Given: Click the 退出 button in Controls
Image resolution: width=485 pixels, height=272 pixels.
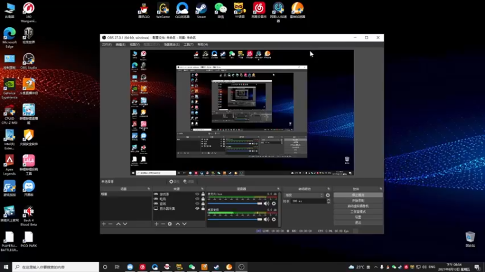Looking at the screenshot, I should 358,222.
